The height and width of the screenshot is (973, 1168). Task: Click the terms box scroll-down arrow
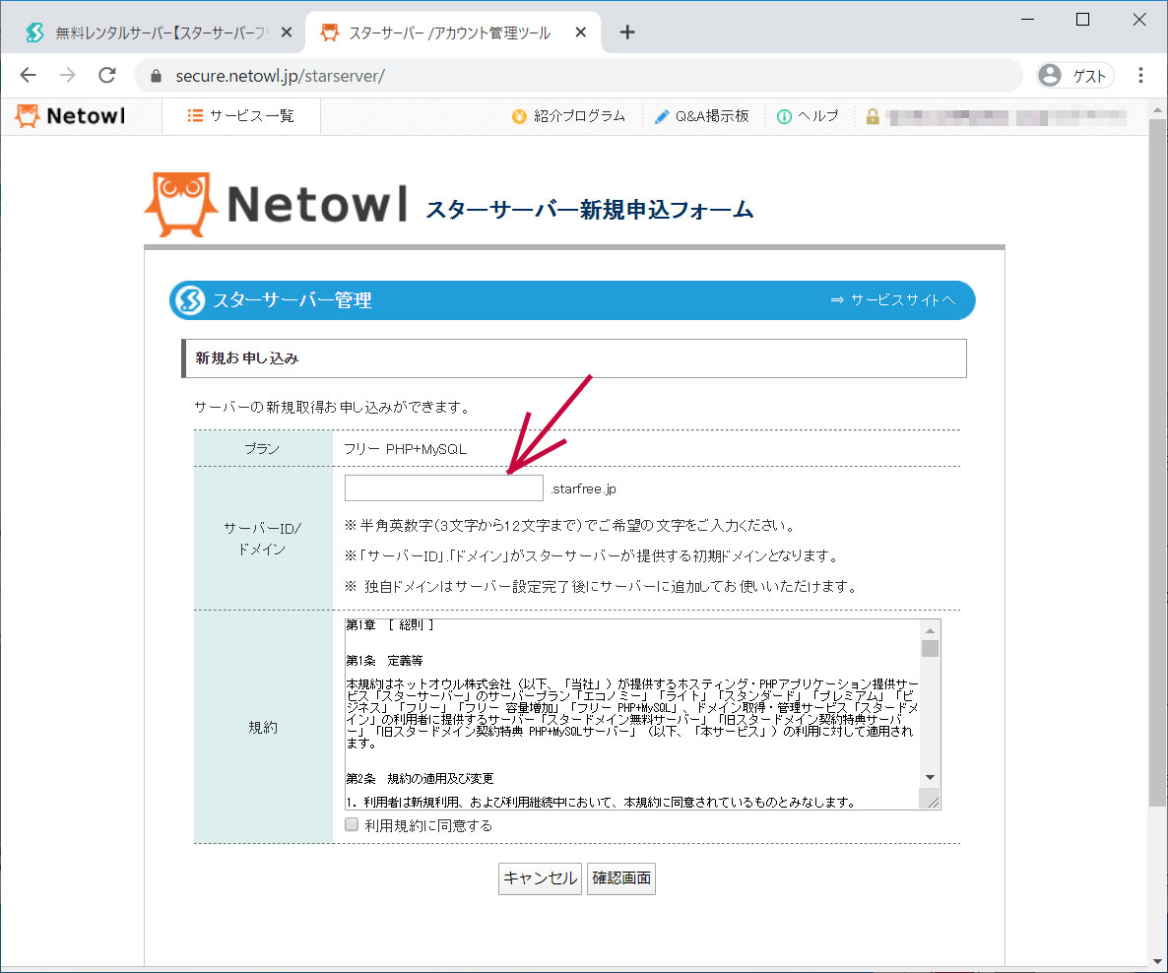pos(930,777)
